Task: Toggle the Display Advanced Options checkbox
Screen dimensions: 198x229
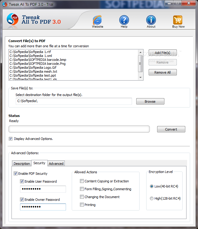Action: (x=11, y=139)
